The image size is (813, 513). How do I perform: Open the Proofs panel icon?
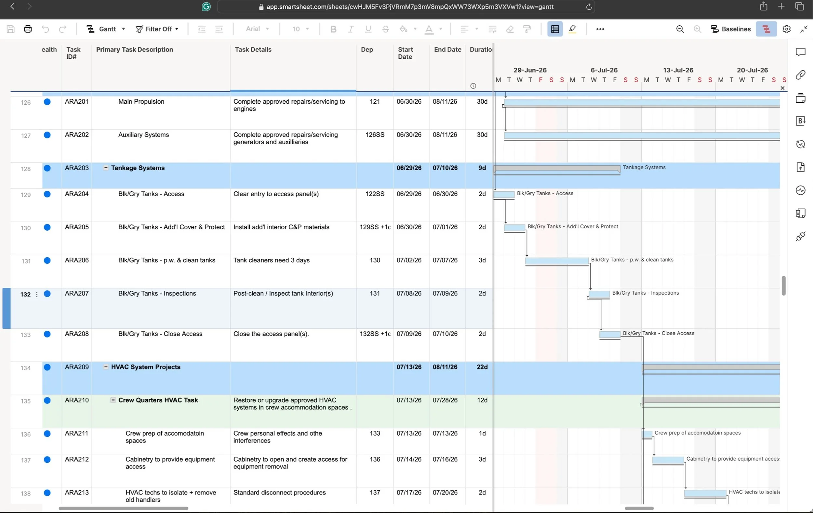[x=800, y=98]
